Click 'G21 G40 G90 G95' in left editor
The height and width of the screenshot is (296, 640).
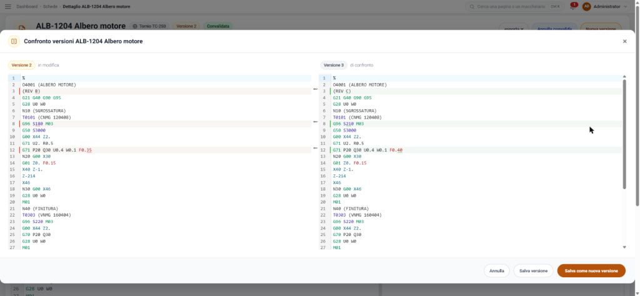[41, 98]
